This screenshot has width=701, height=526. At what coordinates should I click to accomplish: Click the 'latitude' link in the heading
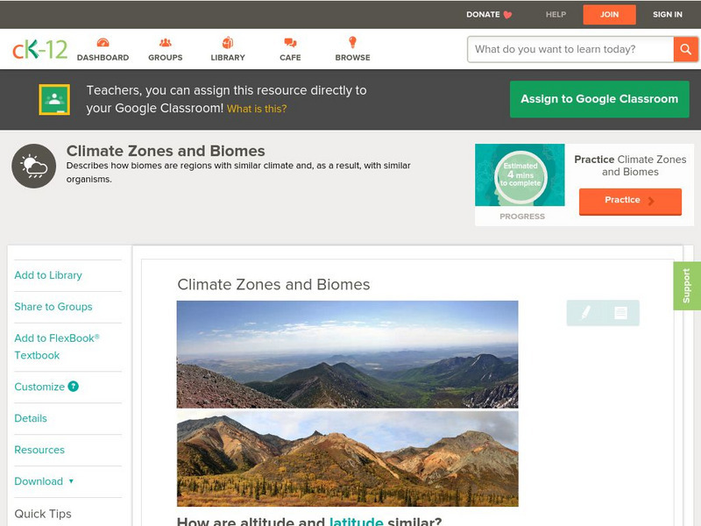(x=356, y=522)
